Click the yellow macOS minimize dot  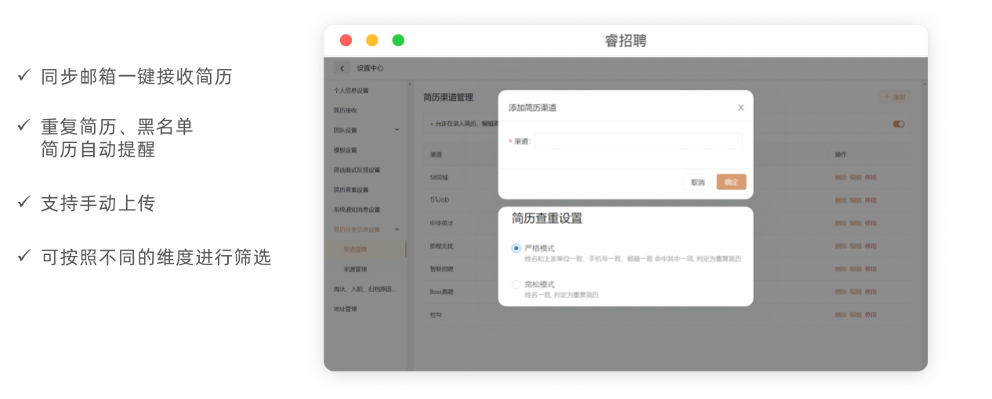372,41
